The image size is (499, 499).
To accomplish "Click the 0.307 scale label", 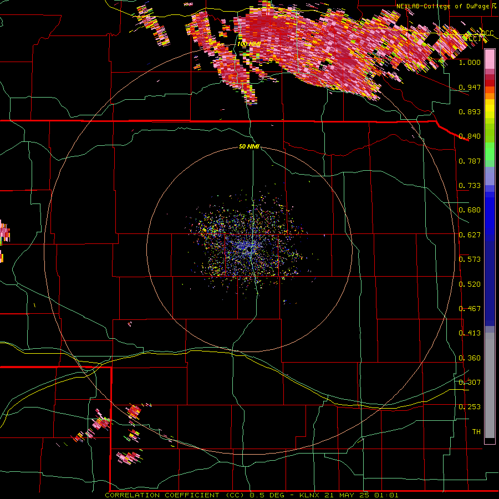I will click(x=470, y=383).
